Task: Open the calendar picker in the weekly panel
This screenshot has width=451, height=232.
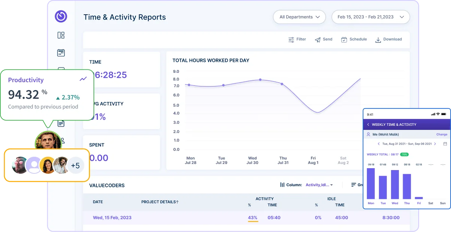Action: click(x=445, y=144)
